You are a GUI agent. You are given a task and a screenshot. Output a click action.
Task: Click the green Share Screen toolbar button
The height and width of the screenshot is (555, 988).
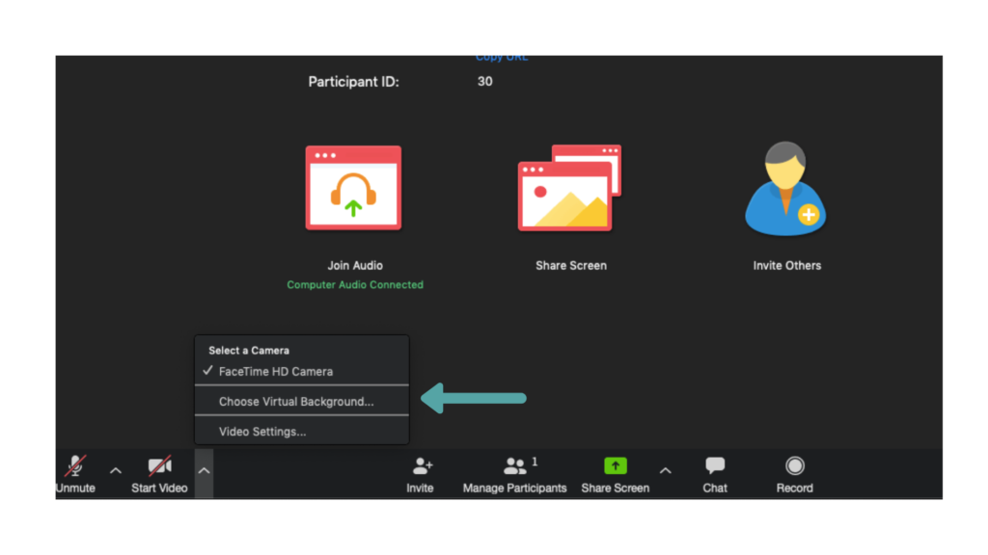(615, 475)
